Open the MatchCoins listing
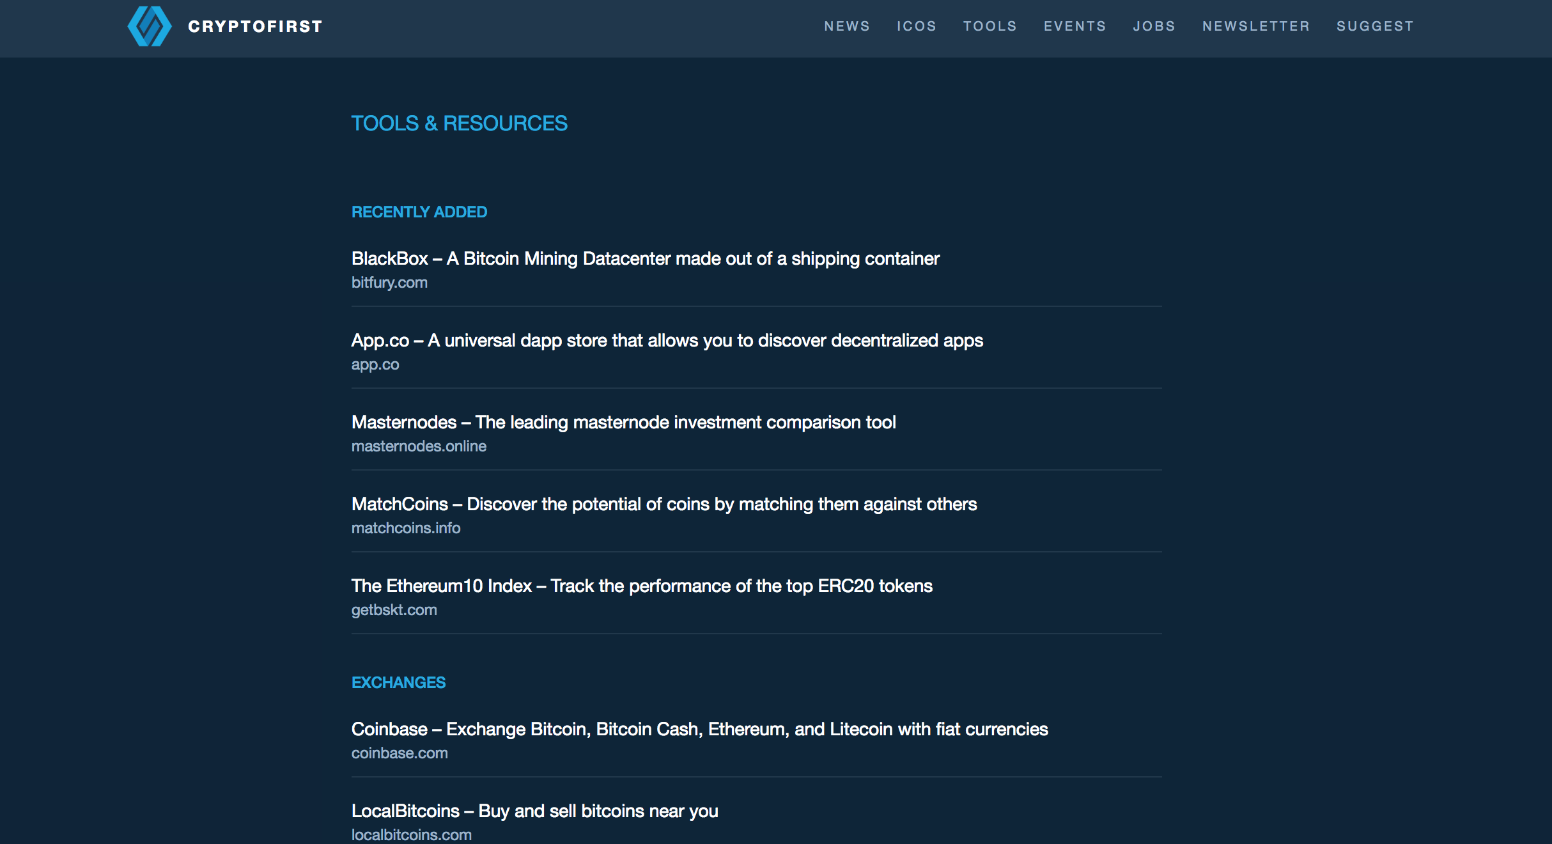 664,504
